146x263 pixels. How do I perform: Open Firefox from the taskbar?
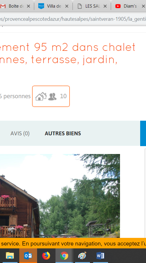click(46, 256)
